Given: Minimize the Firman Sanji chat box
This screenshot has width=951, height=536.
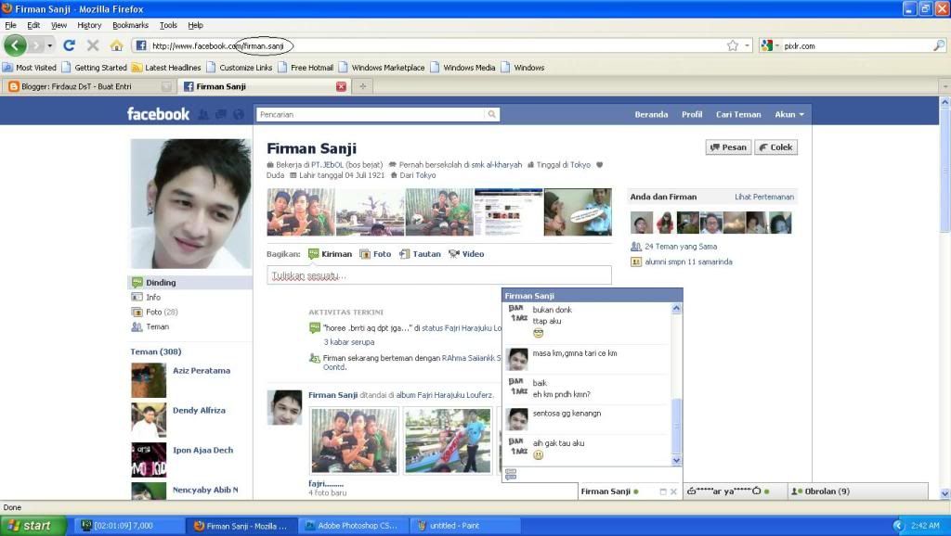Looking at the screenshot, I should (663, 491).
